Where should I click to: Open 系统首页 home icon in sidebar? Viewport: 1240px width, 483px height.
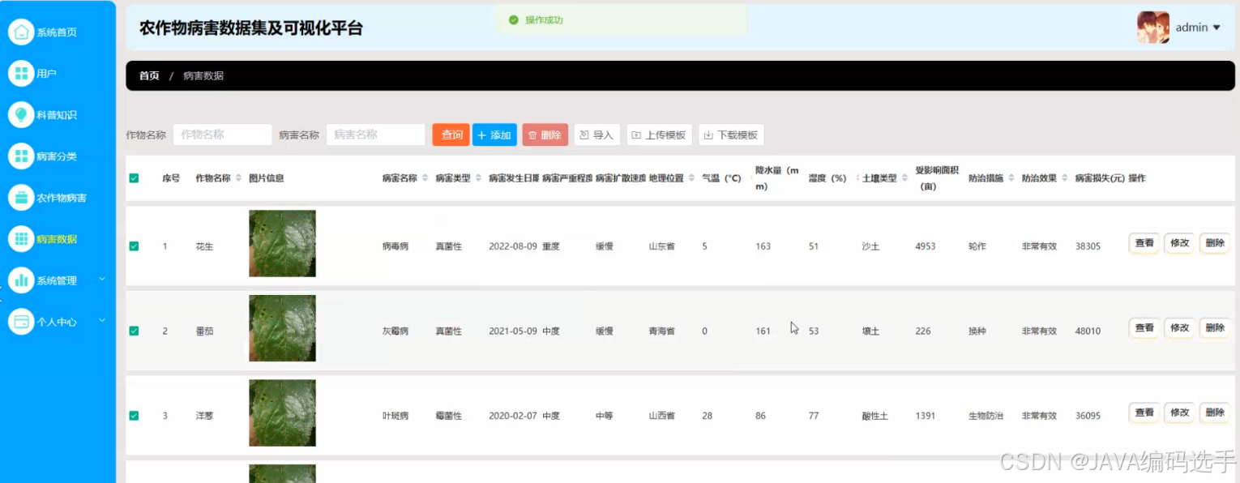pyautogui.click(x=21, y=32)
